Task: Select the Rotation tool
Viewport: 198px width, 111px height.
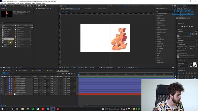Action: coord(19,6)
